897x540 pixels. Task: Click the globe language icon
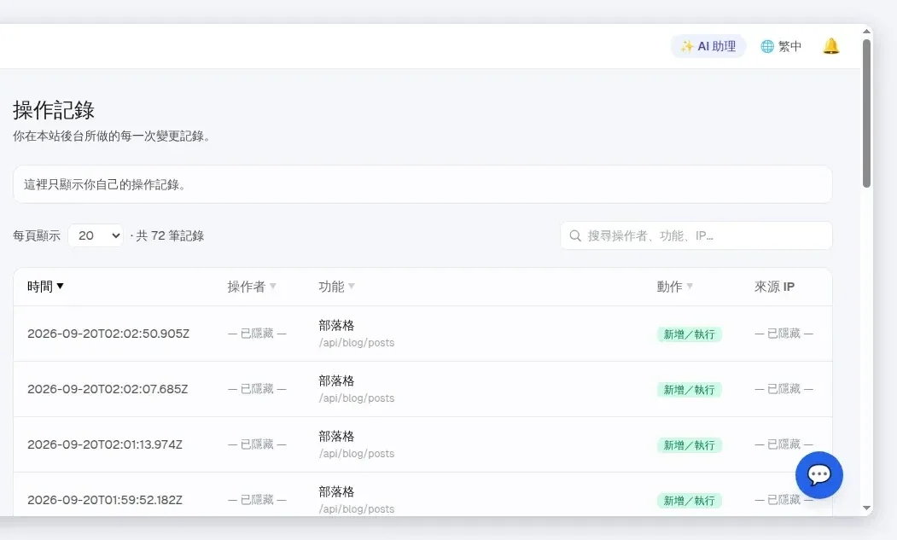click(x=767, y=46)
